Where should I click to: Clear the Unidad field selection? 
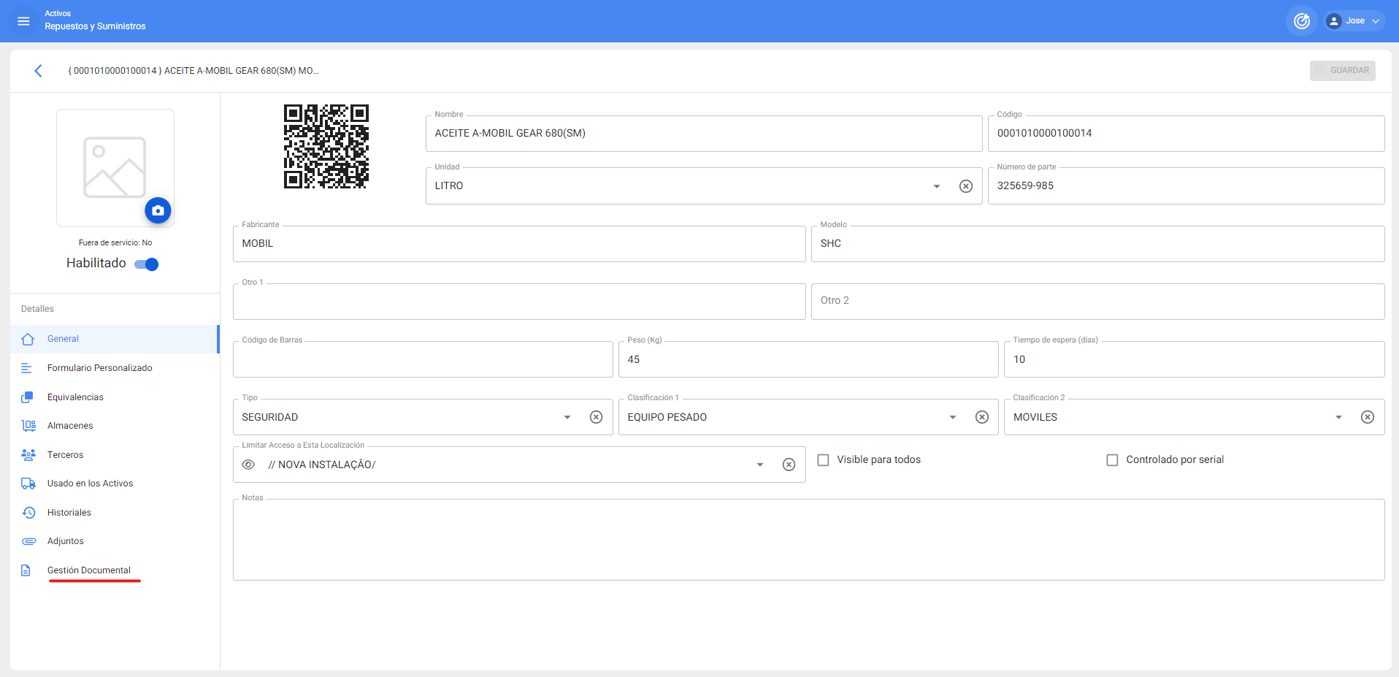pyautogui.click(x=965, y=186)
